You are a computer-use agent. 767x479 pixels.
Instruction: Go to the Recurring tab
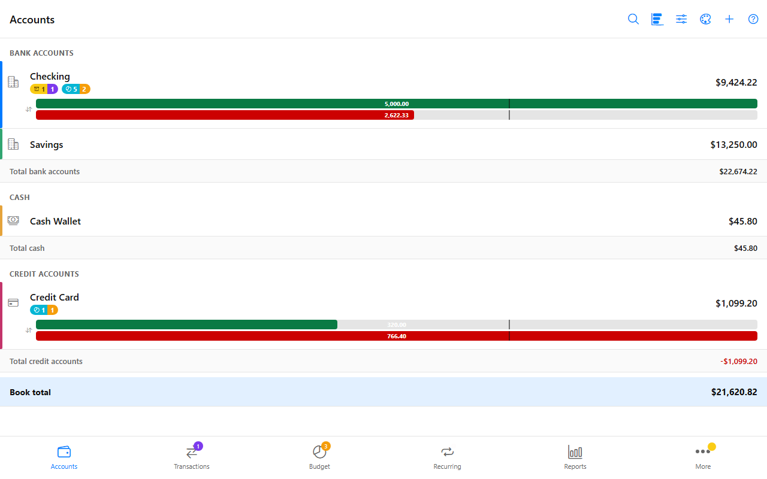click(448, 458)
